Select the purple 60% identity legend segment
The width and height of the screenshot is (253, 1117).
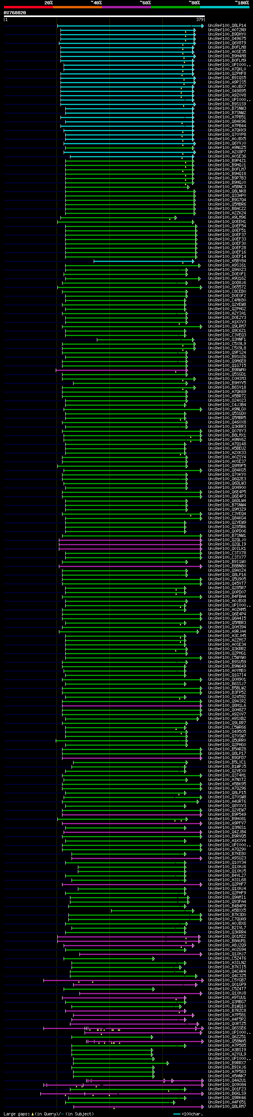(126, 7)
